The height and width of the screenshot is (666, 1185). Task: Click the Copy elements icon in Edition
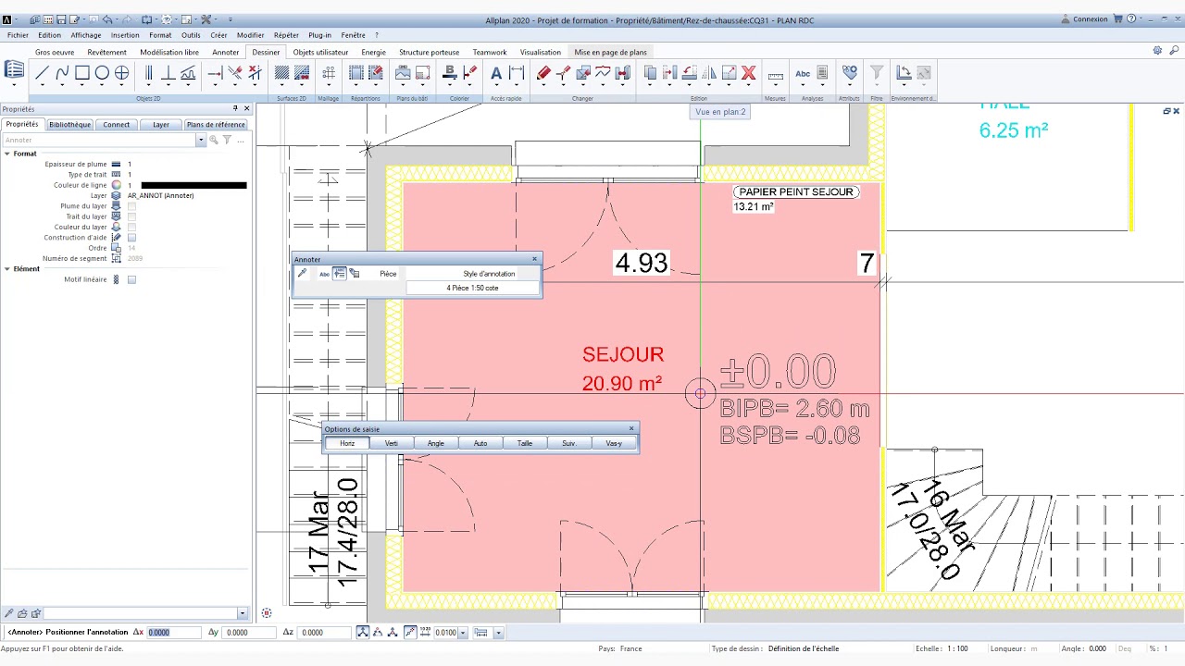[650, 73]
